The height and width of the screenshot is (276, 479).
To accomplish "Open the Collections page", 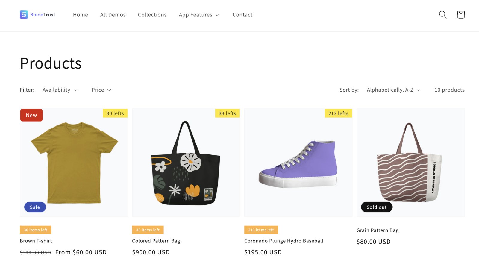I will [152, 15].
